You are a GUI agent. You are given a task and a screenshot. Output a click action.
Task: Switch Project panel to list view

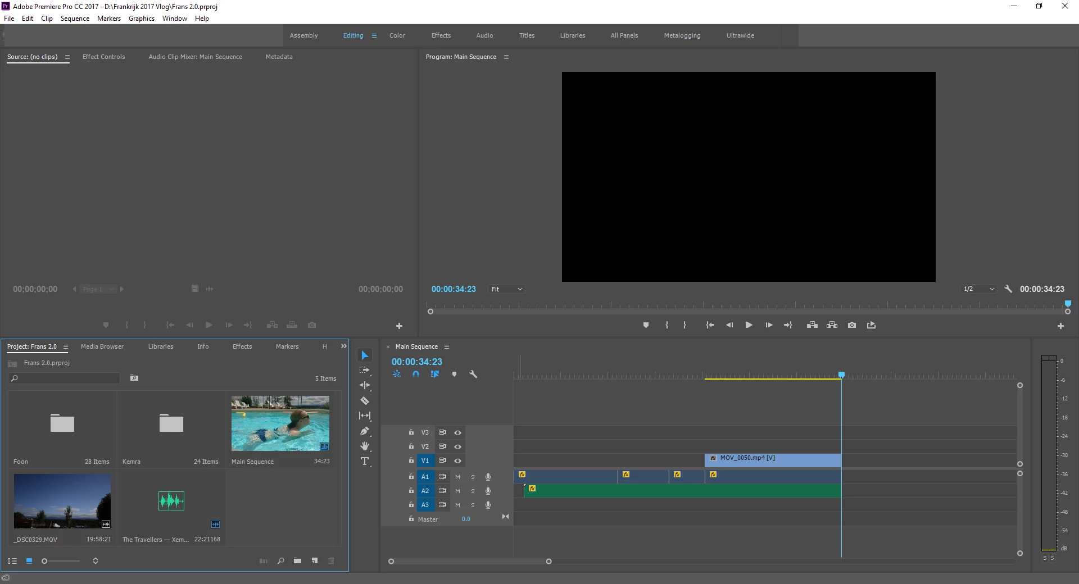pos(12,560)
